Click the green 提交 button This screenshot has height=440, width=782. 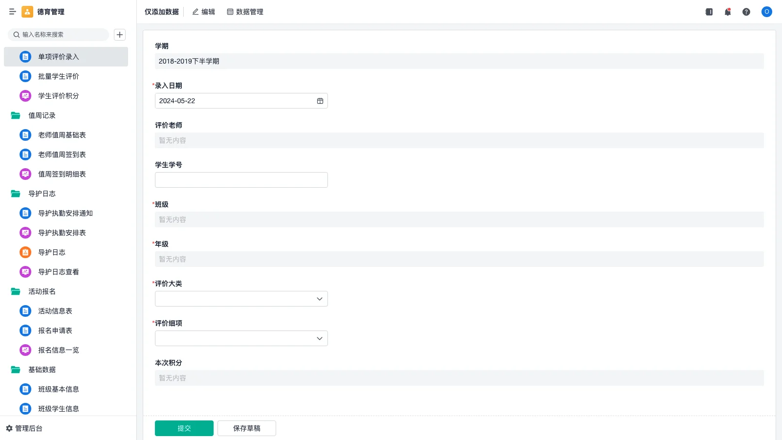click(184, 428)
